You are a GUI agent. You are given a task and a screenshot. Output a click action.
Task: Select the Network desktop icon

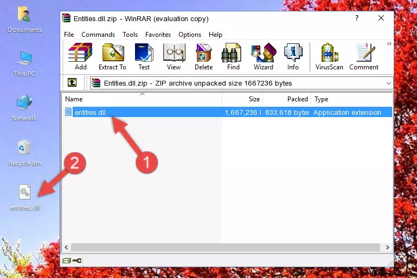click(24, 108)
